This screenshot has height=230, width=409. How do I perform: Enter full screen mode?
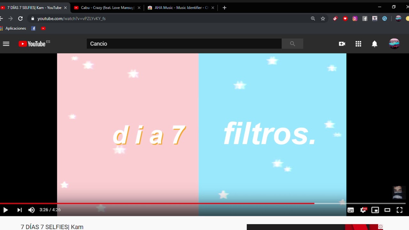[x=399, y=210]
